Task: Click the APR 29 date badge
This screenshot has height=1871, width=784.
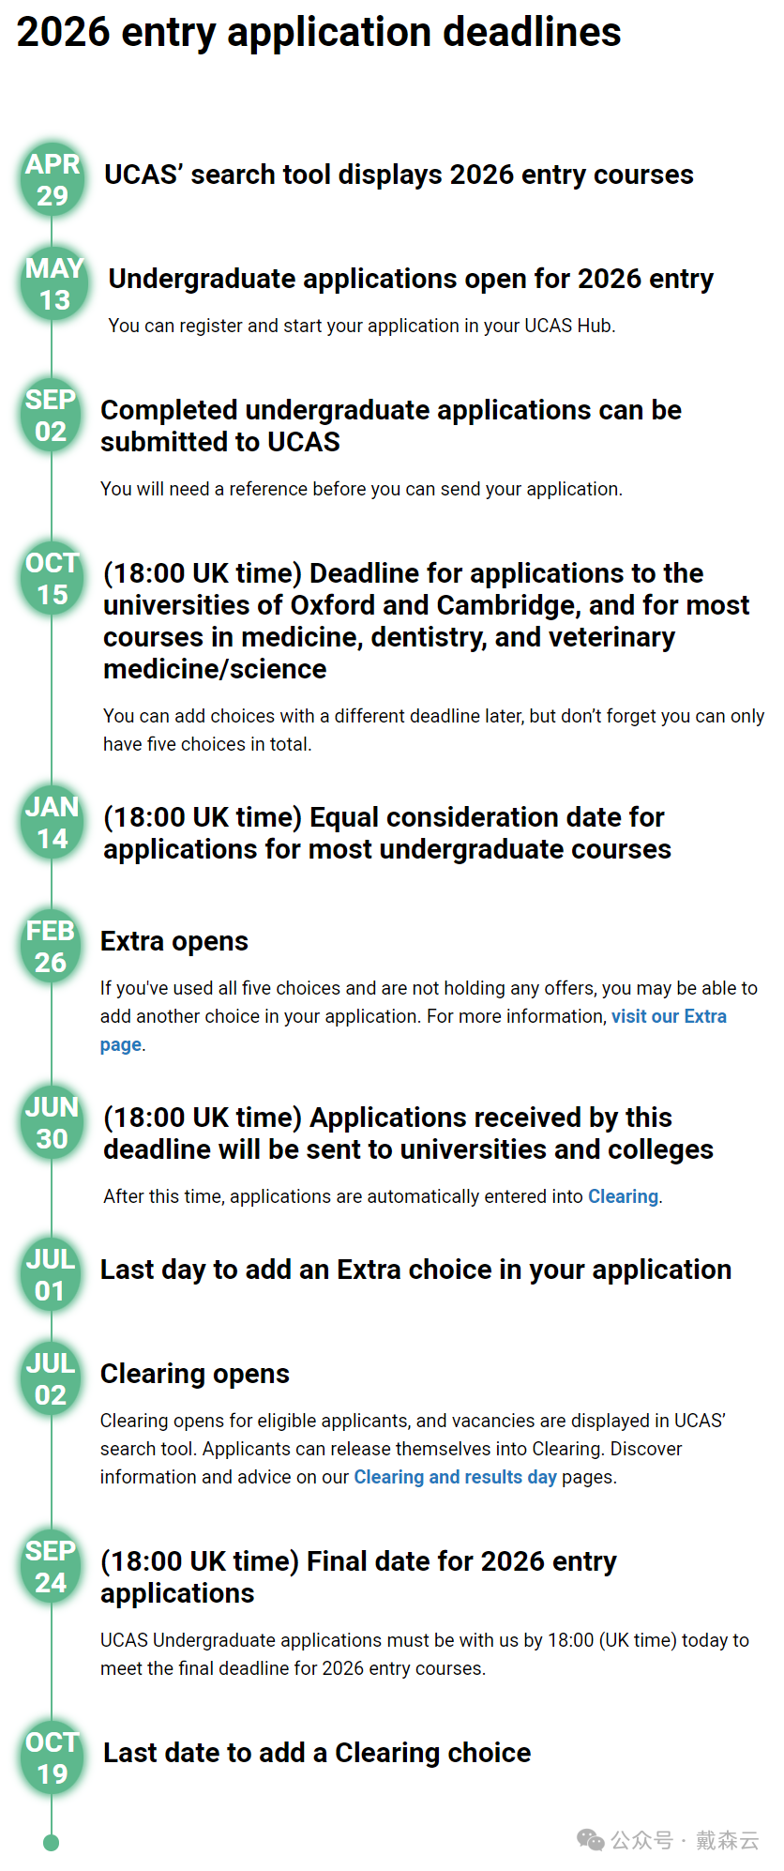Action: tap(53, 179)
